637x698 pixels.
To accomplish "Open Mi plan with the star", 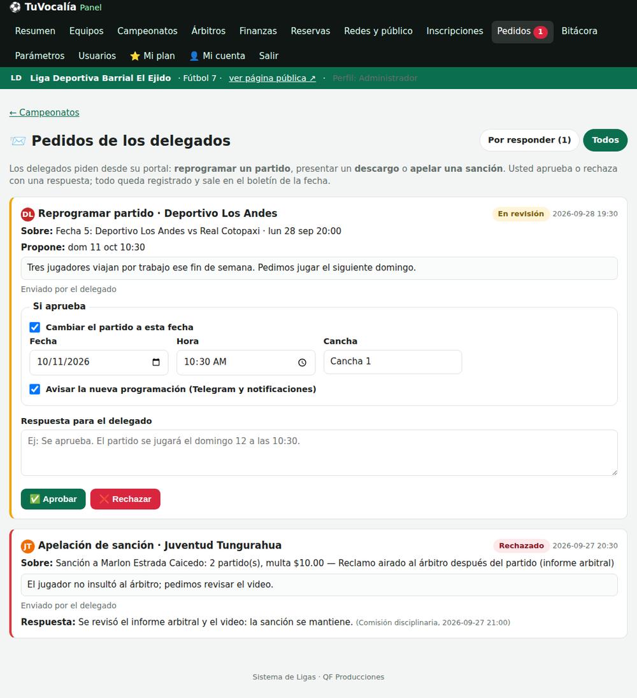I will [152, 56].
